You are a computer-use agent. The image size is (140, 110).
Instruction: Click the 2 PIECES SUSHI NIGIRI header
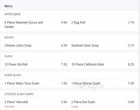click(19, 94)
